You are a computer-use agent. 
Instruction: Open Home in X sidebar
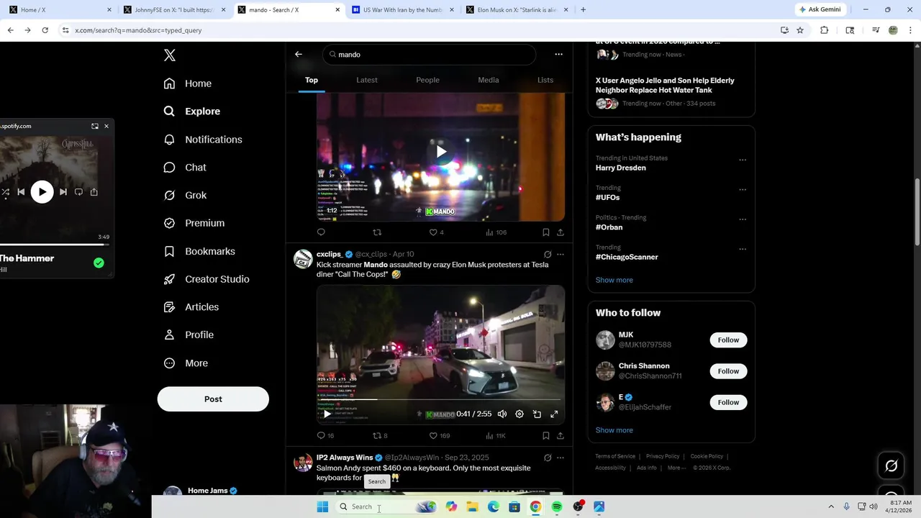point(188,83)
